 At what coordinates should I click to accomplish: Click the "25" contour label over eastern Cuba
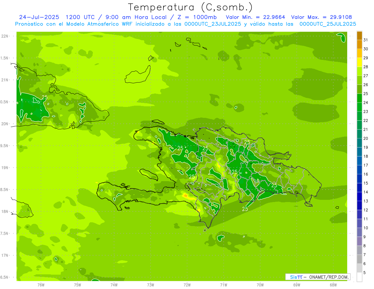click(45, 97)
